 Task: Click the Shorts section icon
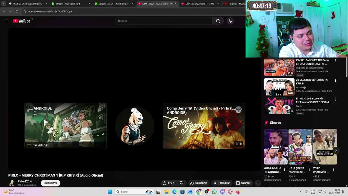coord(266,123)
